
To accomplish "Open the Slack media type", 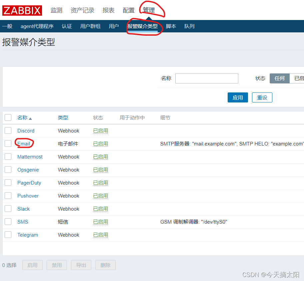I will (23, 209).
